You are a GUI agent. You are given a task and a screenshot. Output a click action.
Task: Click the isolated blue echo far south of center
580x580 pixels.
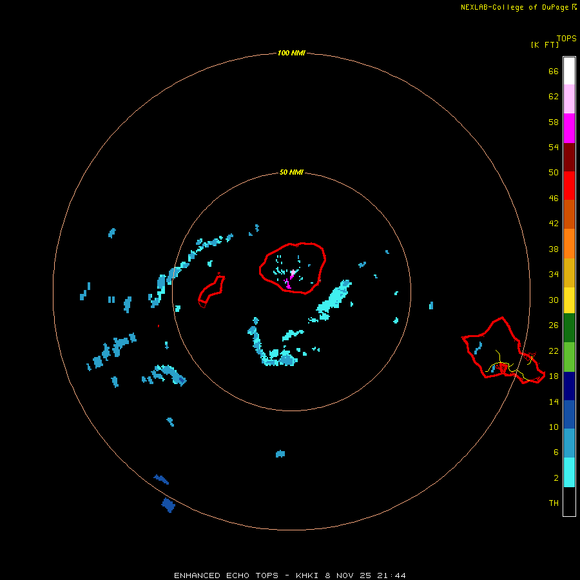point(280,454)
